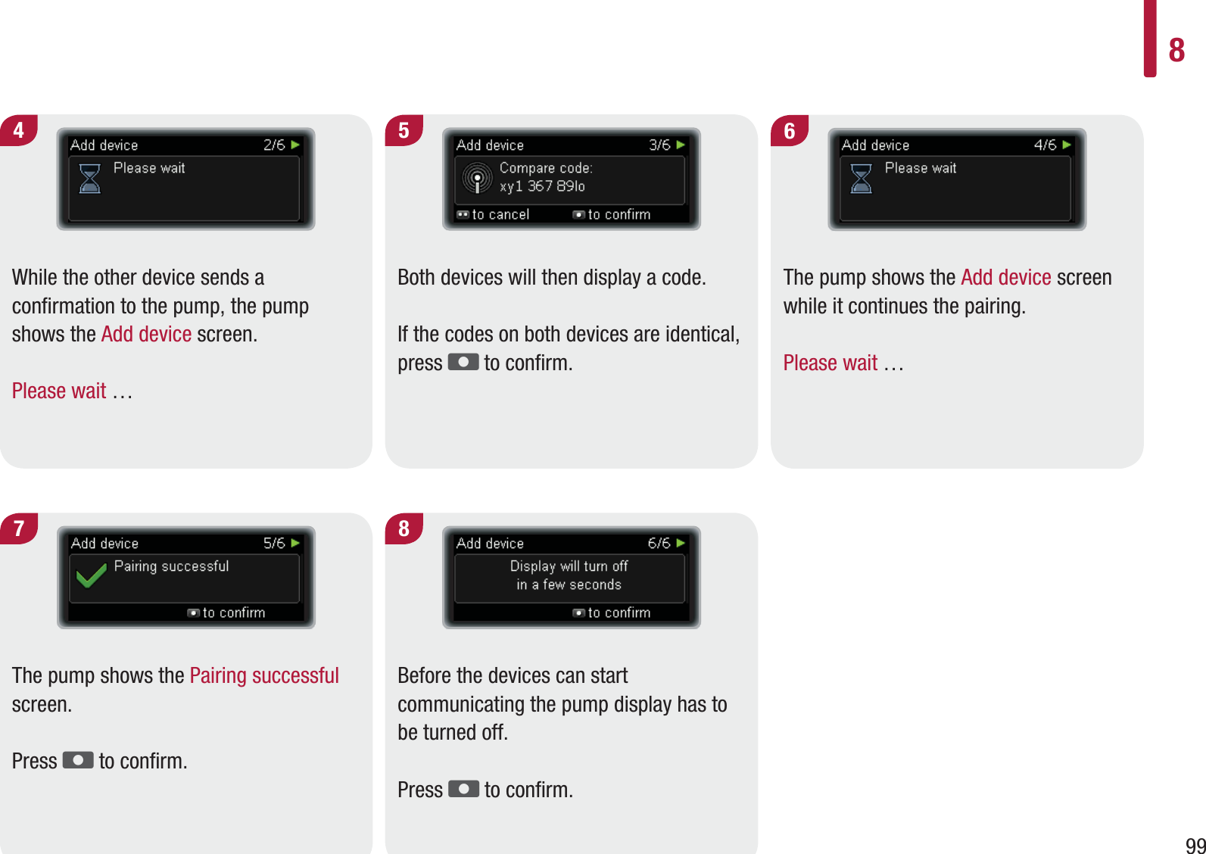Click the confirm key icon in step 7 text
This screenshot has width=1206, height=854.
coord(78,759)
